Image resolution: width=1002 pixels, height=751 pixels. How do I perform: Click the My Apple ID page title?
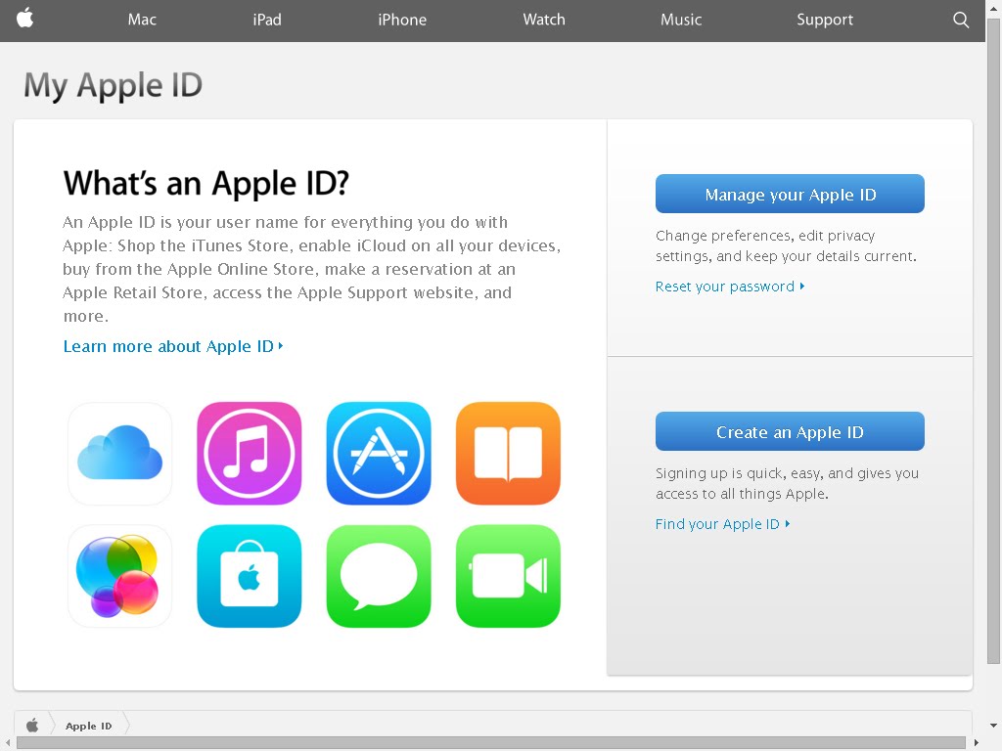(114, 86)
